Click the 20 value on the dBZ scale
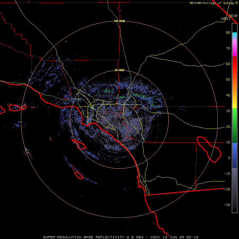Screen dimensions: 239x239 (228, 127)
